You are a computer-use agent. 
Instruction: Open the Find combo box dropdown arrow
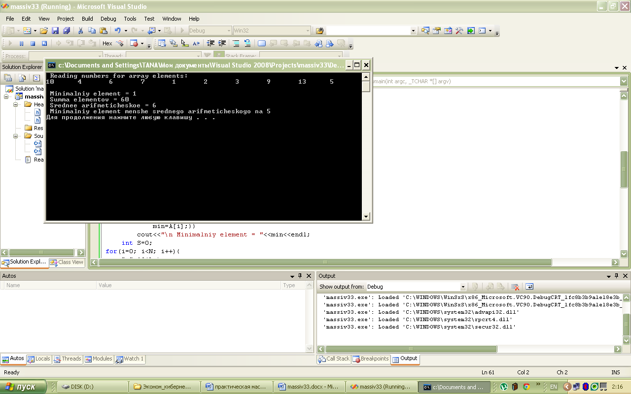tap(413, 31)
